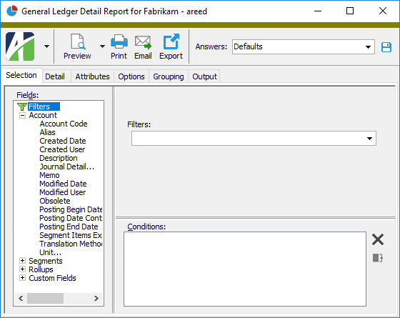Collapse the Account tree node
Screen dimensions: 400x318
click(22, 115)
